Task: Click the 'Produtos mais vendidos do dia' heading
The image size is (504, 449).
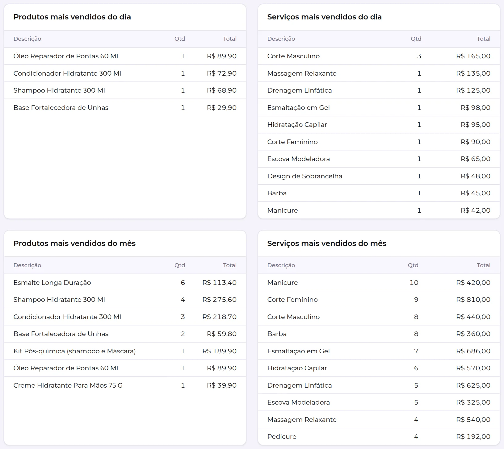Action: (x=72, y=17)
